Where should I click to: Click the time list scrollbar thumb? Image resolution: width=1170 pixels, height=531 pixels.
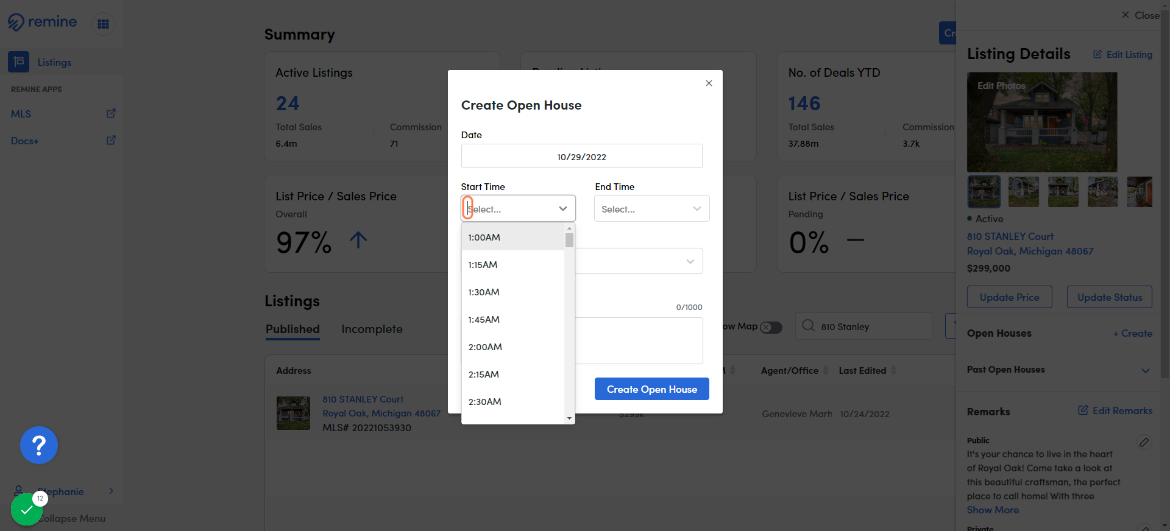(569, 240)
